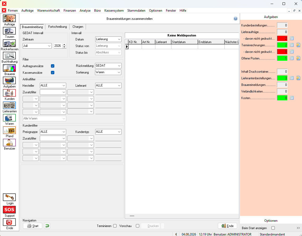Expand the Preisgruppe dropdown
The width and height of the screenshot is (302, 236).
tap(53, 132)
